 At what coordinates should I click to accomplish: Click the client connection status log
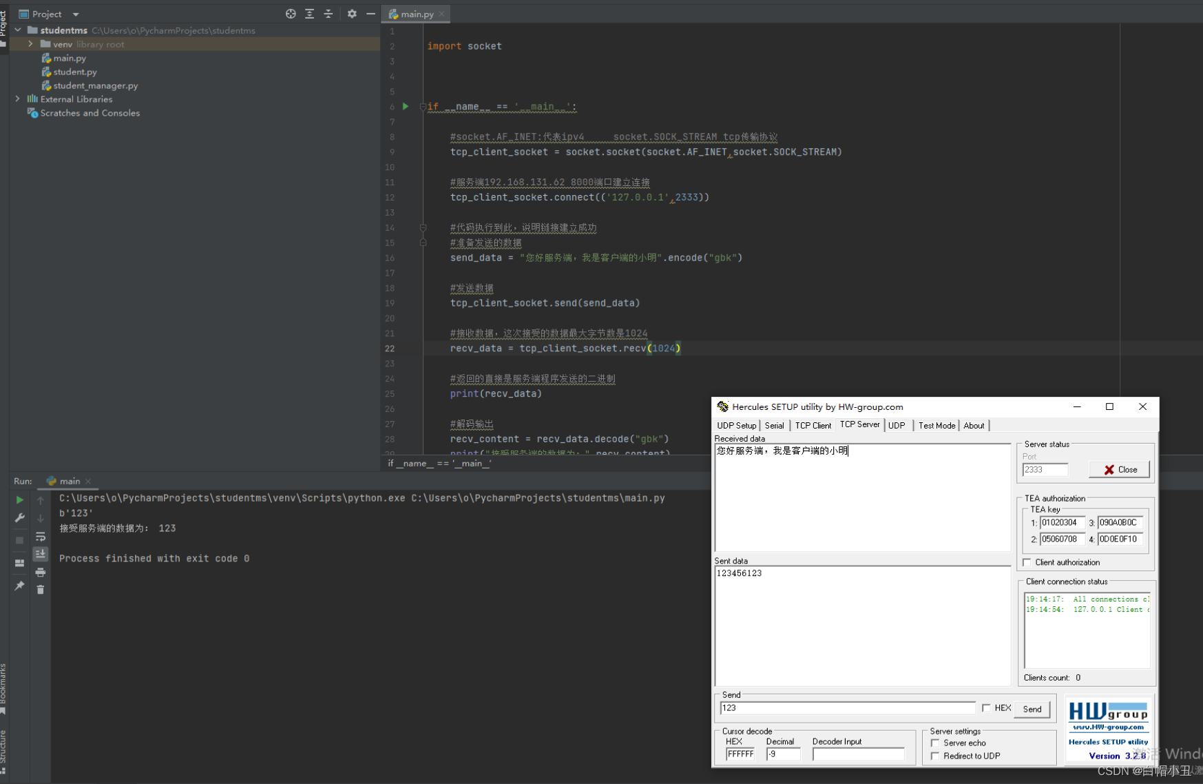(1087, 630)
